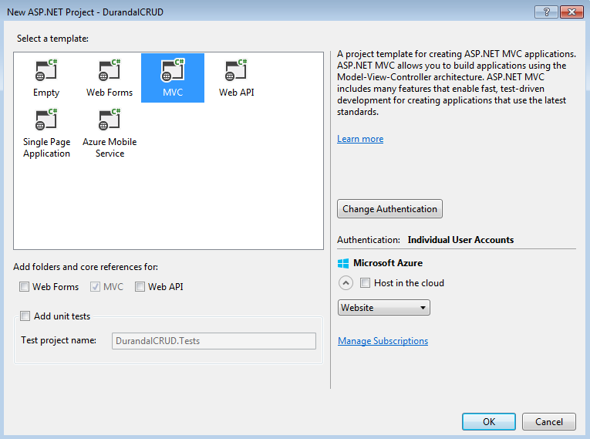Click the Microsoft Azure heading text
This screenshot has width=590, height=439.
(x=388, y=263)
